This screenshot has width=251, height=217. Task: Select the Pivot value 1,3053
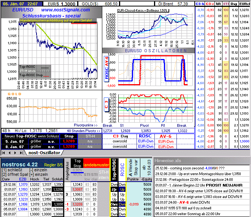tap(146, 131)
